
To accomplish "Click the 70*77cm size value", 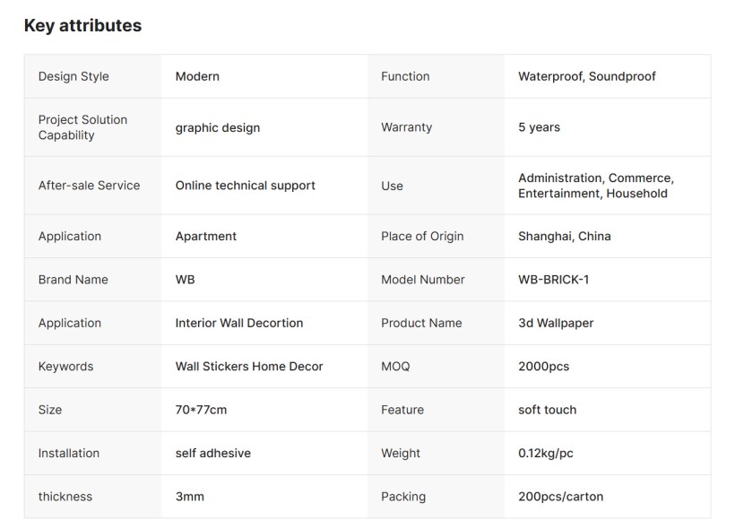I will coord(201,410).
